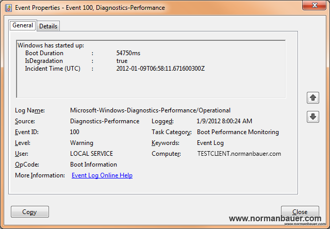Image resolution: width=330 pixels, height=229 pixels.
Task: Click the Incident Time (UTC) label
Action: click(x=53, y=69)
